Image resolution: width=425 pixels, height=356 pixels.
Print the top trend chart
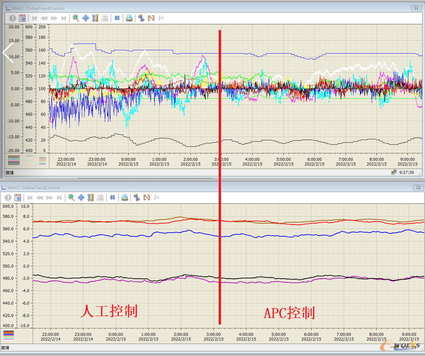tap(129, 18)
